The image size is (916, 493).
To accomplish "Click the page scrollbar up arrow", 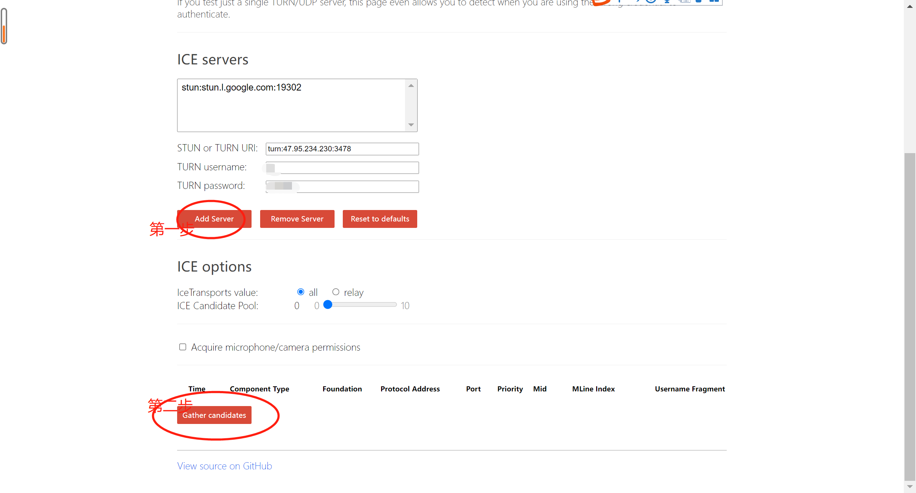I will [910, 6].
